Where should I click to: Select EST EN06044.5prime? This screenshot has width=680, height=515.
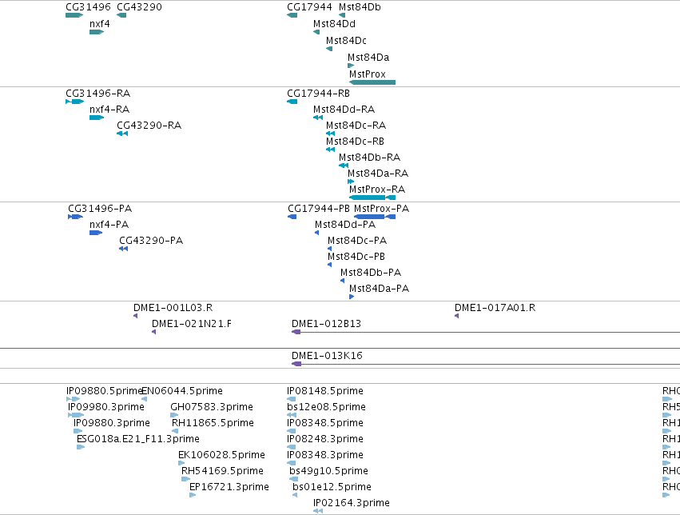tap(182, 391)
